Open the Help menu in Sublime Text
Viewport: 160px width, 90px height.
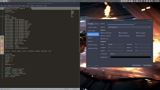click(45, 6)
